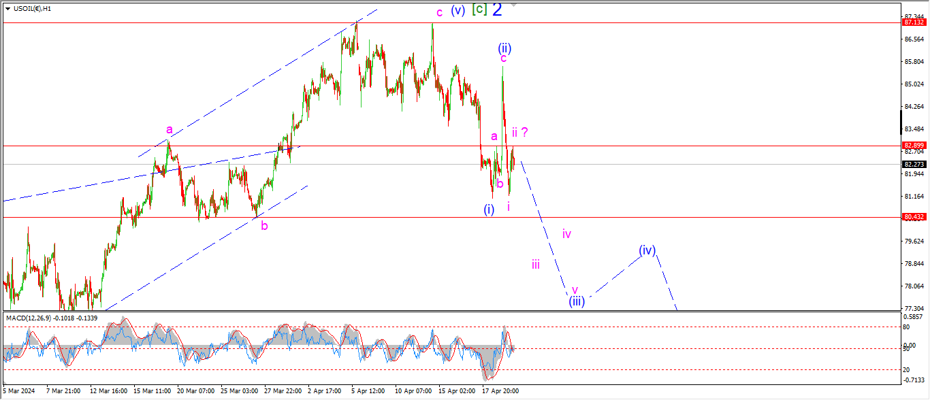Click the dropdown arrow beside USOIL(€),H1
The width and height of the screenshot is (930, 400).
7,9
